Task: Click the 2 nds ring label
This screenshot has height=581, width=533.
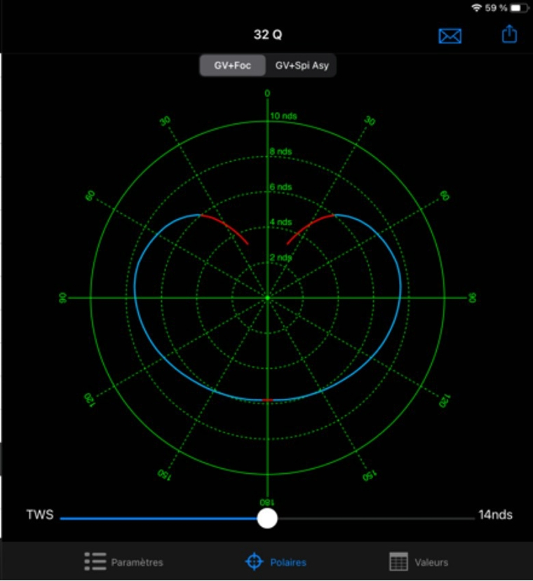Action: click(281, 258)
